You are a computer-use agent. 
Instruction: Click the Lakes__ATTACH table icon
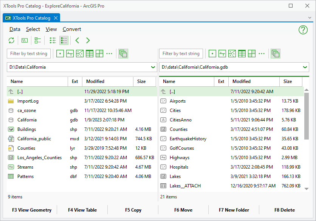click(x=163, y=186)
